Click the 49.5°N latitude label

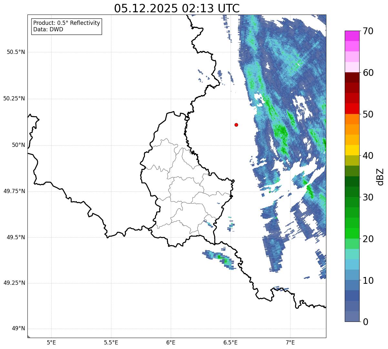point(16,237)
